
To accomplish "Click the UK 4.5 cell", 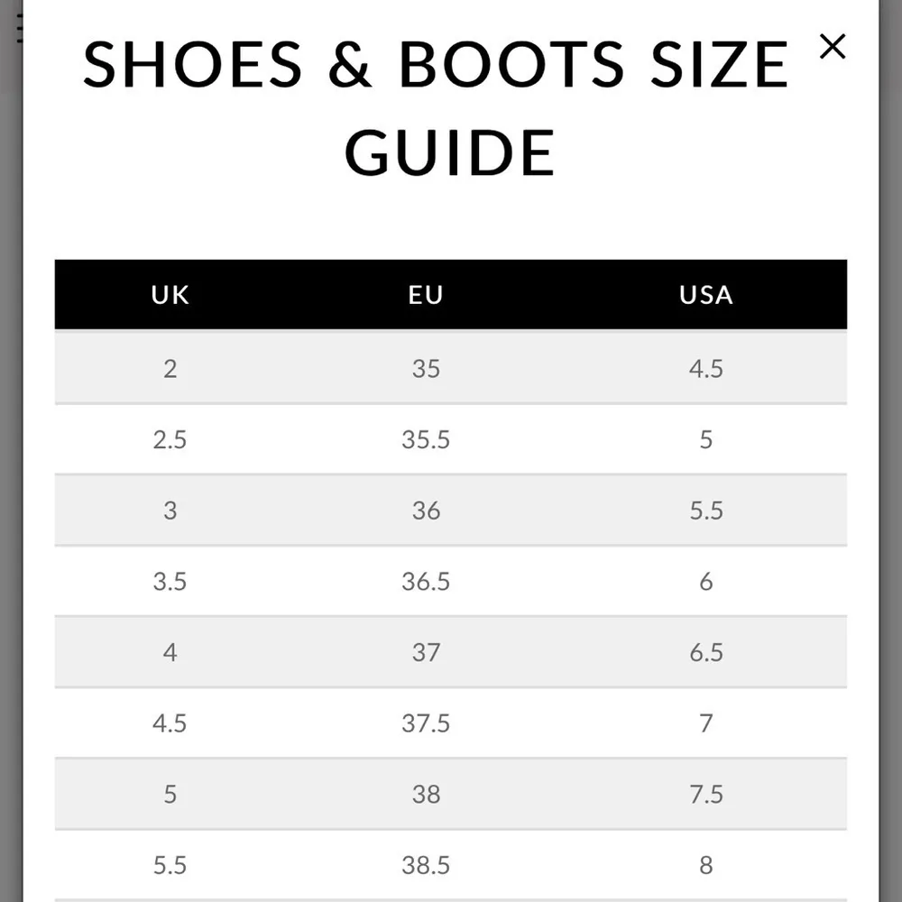I will [x=170, y=723].
